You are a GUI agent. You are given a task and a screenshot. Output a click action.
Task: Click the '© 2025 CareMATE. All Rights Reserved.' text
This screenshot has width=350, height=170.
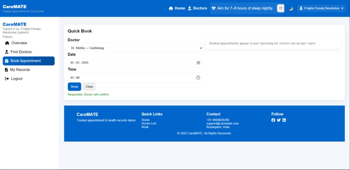click(x=204, y=133)
